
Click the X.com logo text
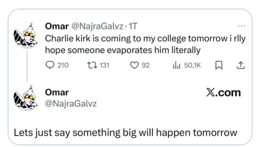coord(224,93)
